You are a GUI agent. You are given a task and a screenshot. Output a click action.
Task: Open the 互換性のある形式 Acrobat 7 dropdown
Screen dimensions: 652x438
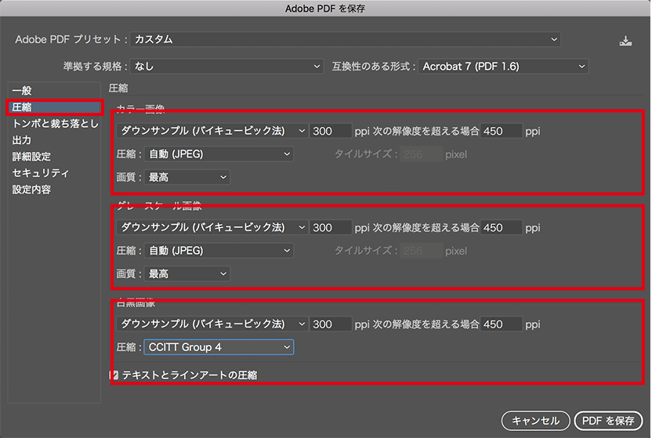click(503, 67)
